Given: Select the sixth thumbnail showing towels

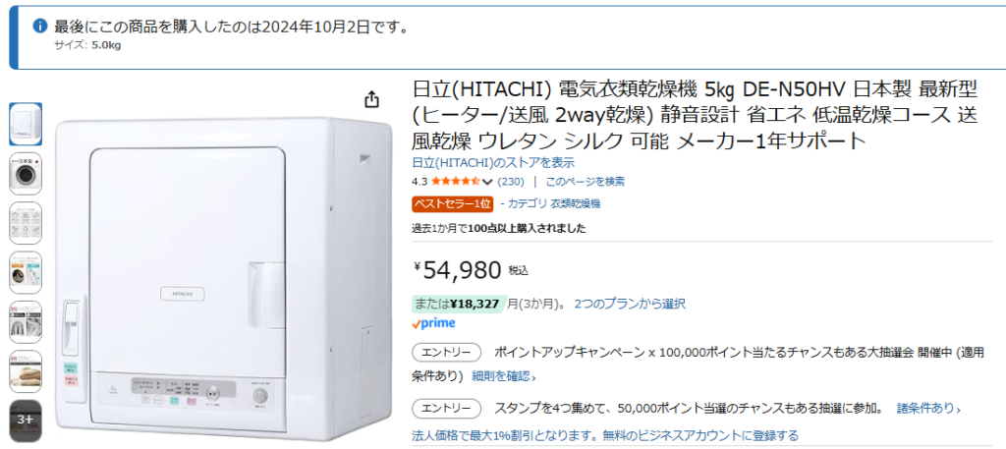Looking at the screenshot, I should coord(26,370).
